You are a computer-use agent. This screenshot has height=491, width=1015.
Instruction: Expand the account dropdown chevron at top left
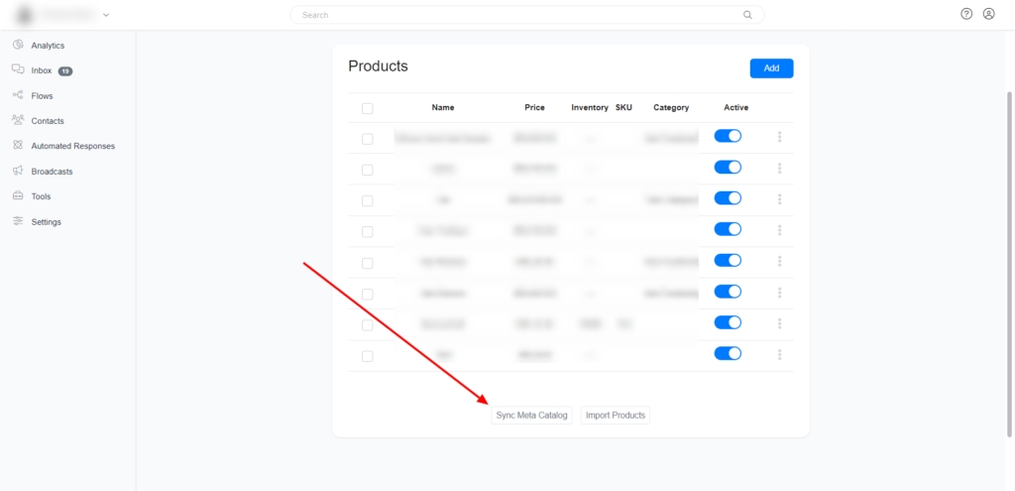(106, 16)
